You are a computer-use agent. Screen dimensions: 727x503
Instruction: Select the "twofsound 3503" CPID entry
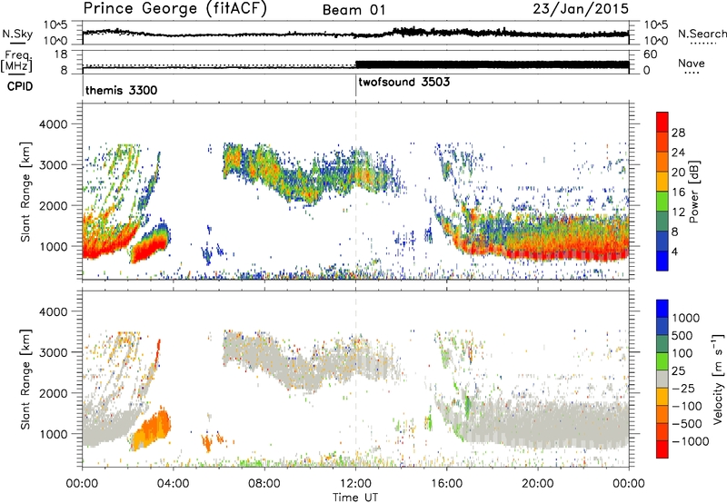coord(403,82)
